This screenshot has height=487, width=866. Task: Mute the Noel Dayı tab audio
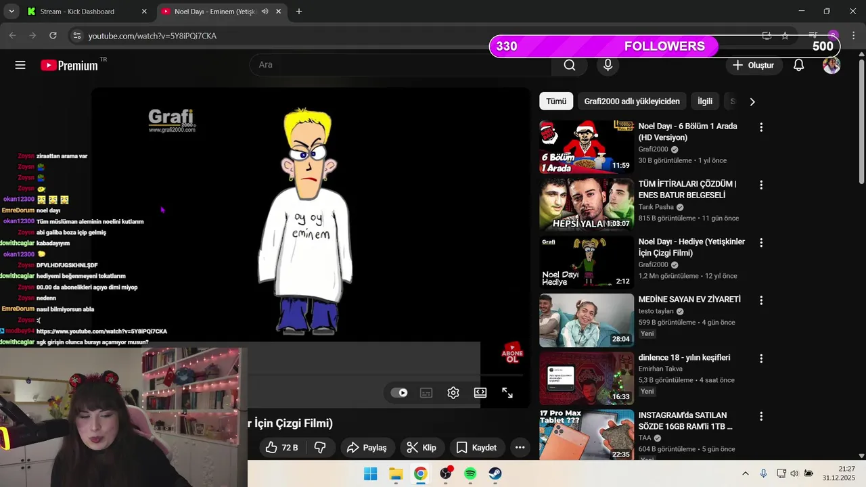coord(265,11)
